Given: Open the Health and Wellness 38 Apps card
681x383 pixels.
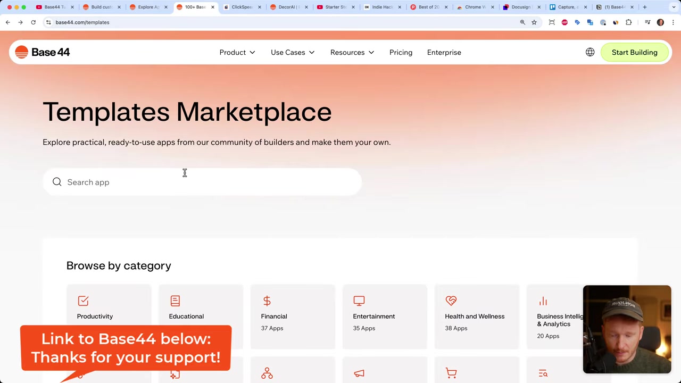Looking at the screenshot, I should (x=477, y=317).
